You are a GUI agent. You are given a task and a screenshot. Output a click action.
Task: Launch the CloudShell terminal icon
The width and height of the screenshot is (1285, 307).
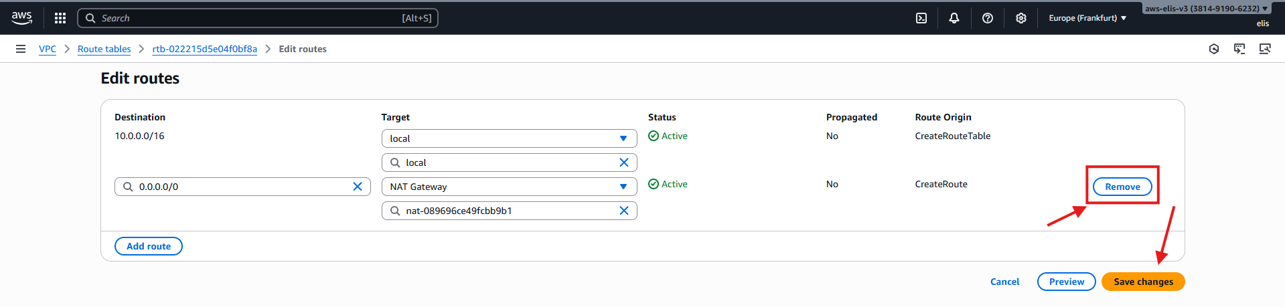coord(921,18)
